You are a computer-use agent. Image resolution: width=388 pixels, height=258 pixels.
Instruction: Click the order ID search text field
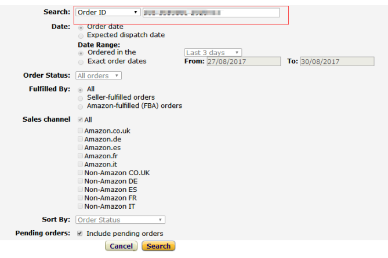coord(211,13)
